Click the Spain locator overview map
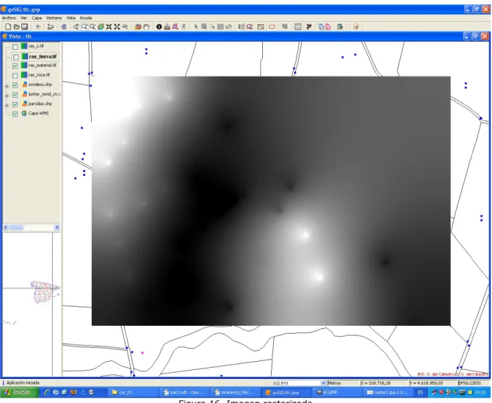 point(44,292)
